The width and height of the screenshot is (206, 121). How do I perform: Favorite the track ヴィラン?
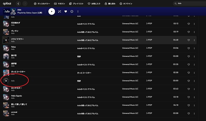[188, 32]
